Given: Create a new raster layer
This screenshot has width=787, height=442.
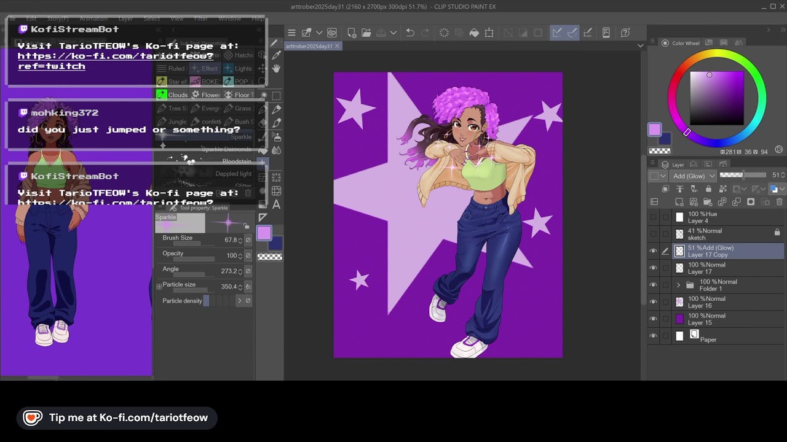Looking at the screenshot, I should tap(679, 202).
